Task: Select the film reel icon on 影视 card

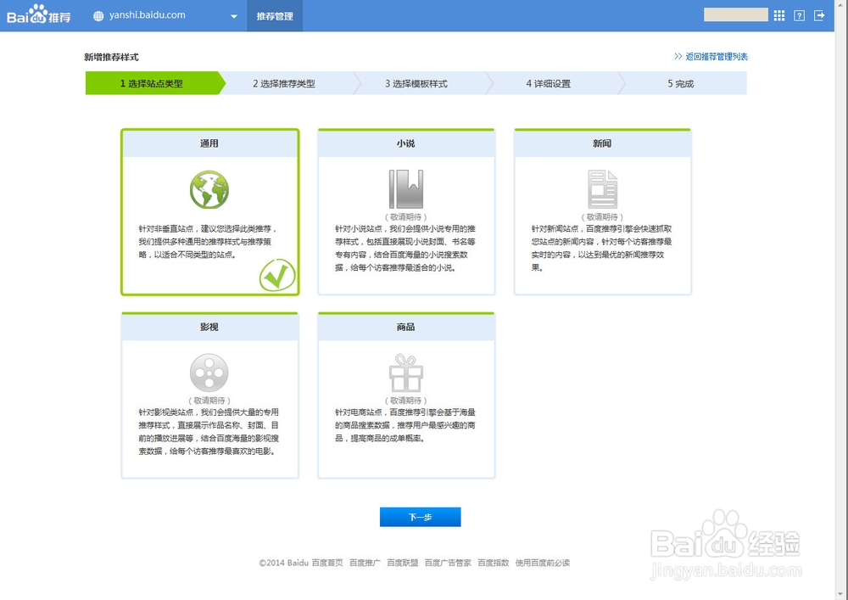Action: [209, 371]
